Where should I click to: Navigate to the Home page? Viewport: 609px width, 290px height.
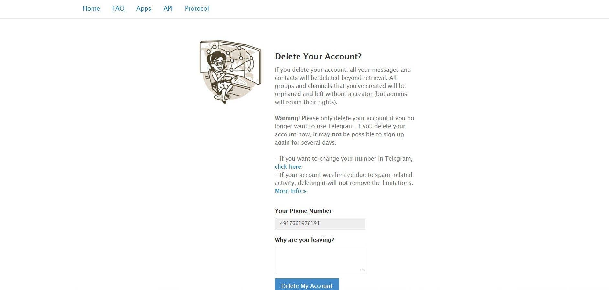pyautogui.click(x=91, y=9)
